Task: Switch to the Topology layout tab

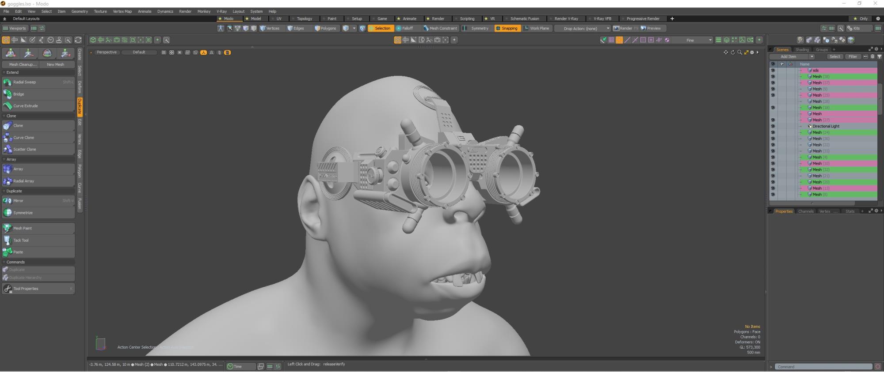Action: click(304, 19)
